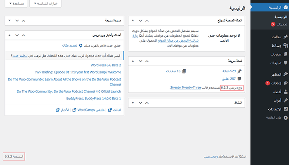Collapse the Site Health (الحالة الصحية للموقع) panel
The height and width of the screenshot is (165, 289).
coord(133,20)
